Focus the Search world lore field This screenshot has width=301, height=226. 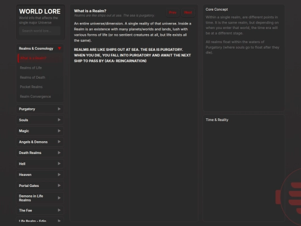click(40, 31)
